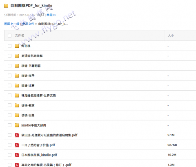The image size is (196, 167).
Task: Select the checkbox for 诘棋-古典 folder
Action: tap(9, 115)
